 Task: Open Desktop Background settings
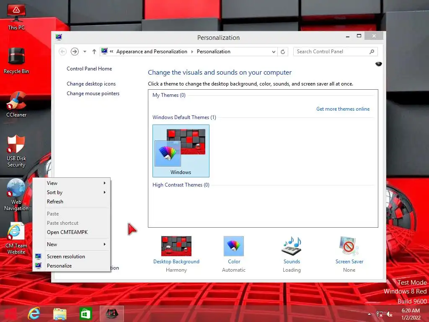pos(176,246)
